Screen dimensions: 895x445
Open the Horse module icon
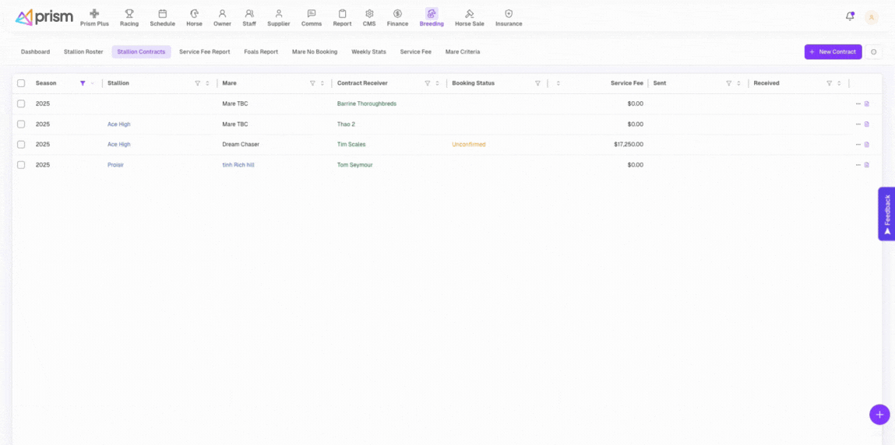[x=194, y=14]
